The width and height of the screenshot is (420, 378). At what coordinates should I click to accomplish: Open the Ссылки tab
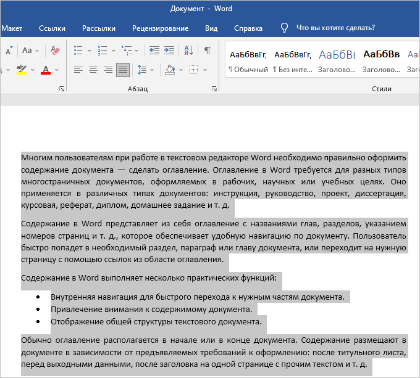(52, 28)
